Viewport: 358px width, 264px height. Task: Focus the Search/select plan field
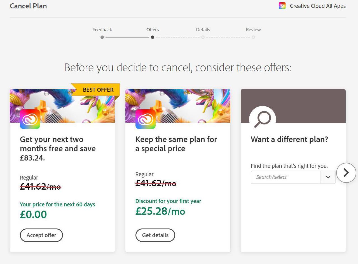pos(286,177)
